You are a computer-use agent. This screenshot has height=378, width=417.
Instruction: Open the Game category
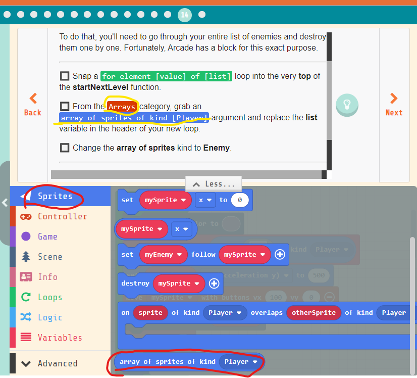point(60,237)
